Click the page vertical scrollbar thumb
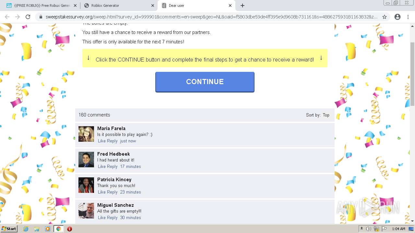 coord(412,74)
